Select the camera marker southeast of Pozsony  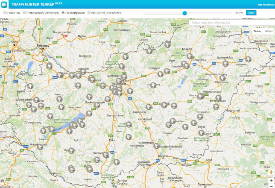click(50, 66)
